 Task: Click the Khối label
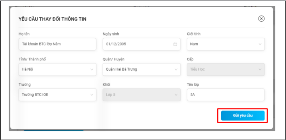point(106,85)
